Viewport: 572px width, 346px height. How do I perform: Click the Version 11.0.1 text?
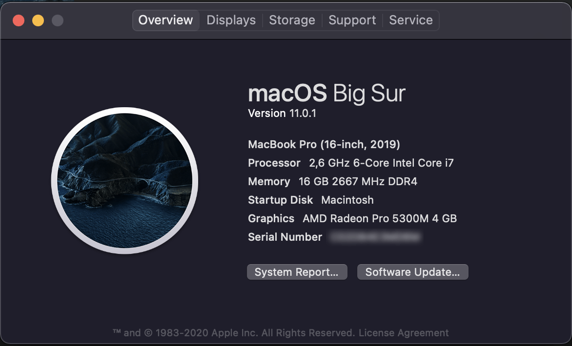[x=282, y=114]
